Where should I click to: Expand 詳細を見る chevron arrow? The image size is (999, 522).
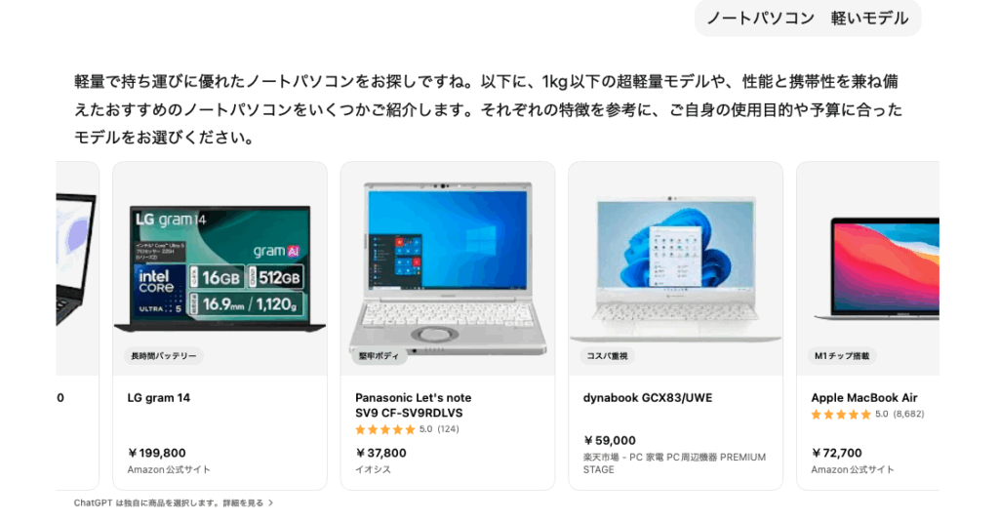click(x=271, y=502)
